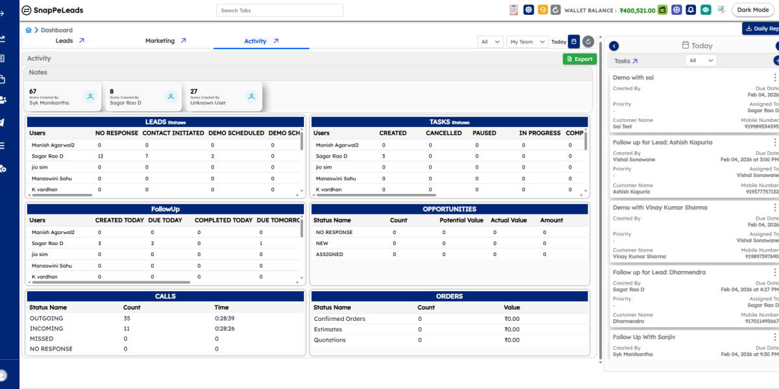Click the notification bell icon
The height and width of the screenshot is (389, 779).
(691, 10)
